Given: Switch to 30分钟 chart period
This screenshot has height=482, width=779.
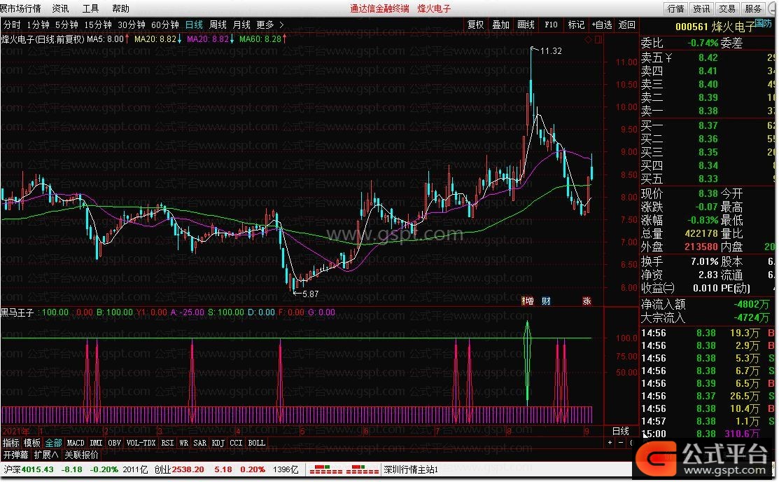Looking at the screenshot, I should point(131,25).
